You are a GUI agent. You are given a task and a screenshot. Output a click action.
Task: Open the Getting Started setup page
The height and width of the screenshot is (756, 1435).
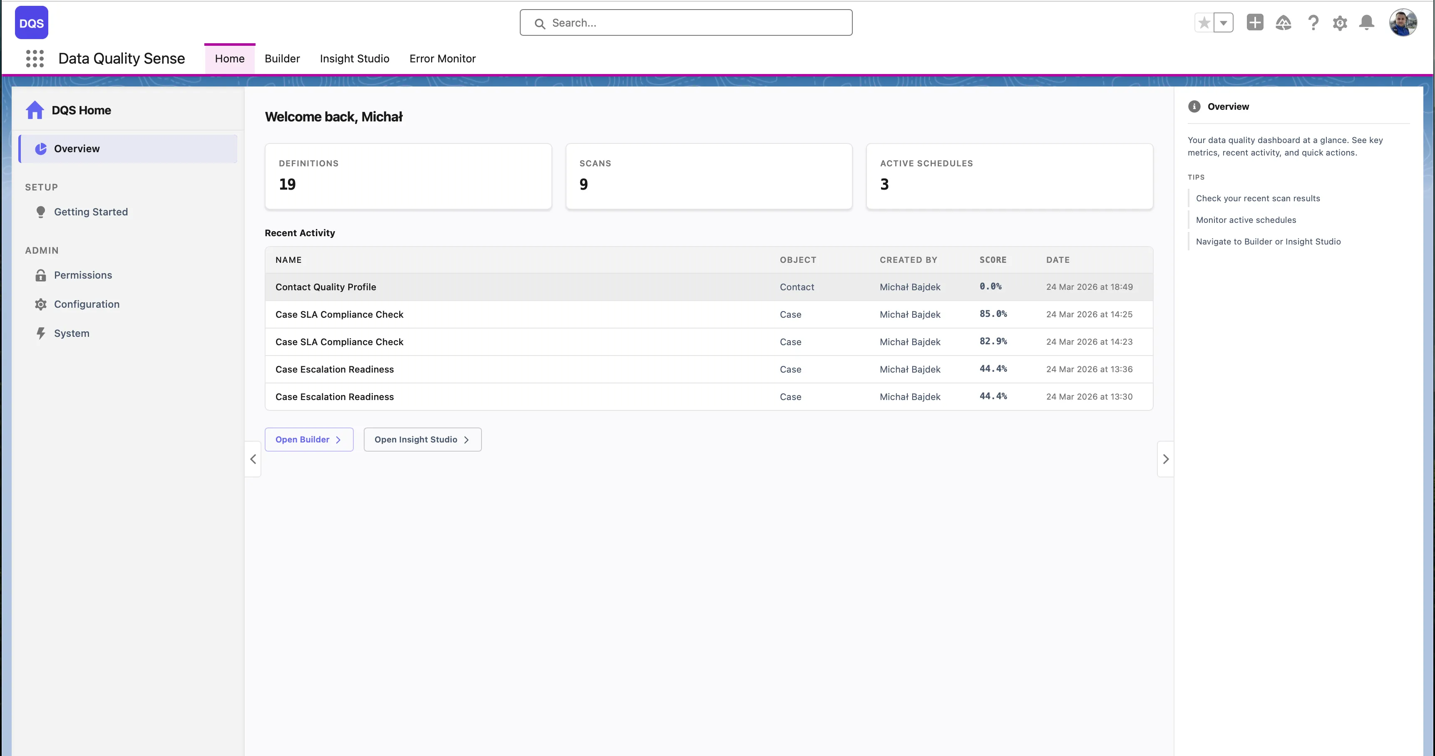tap(91, 212)
